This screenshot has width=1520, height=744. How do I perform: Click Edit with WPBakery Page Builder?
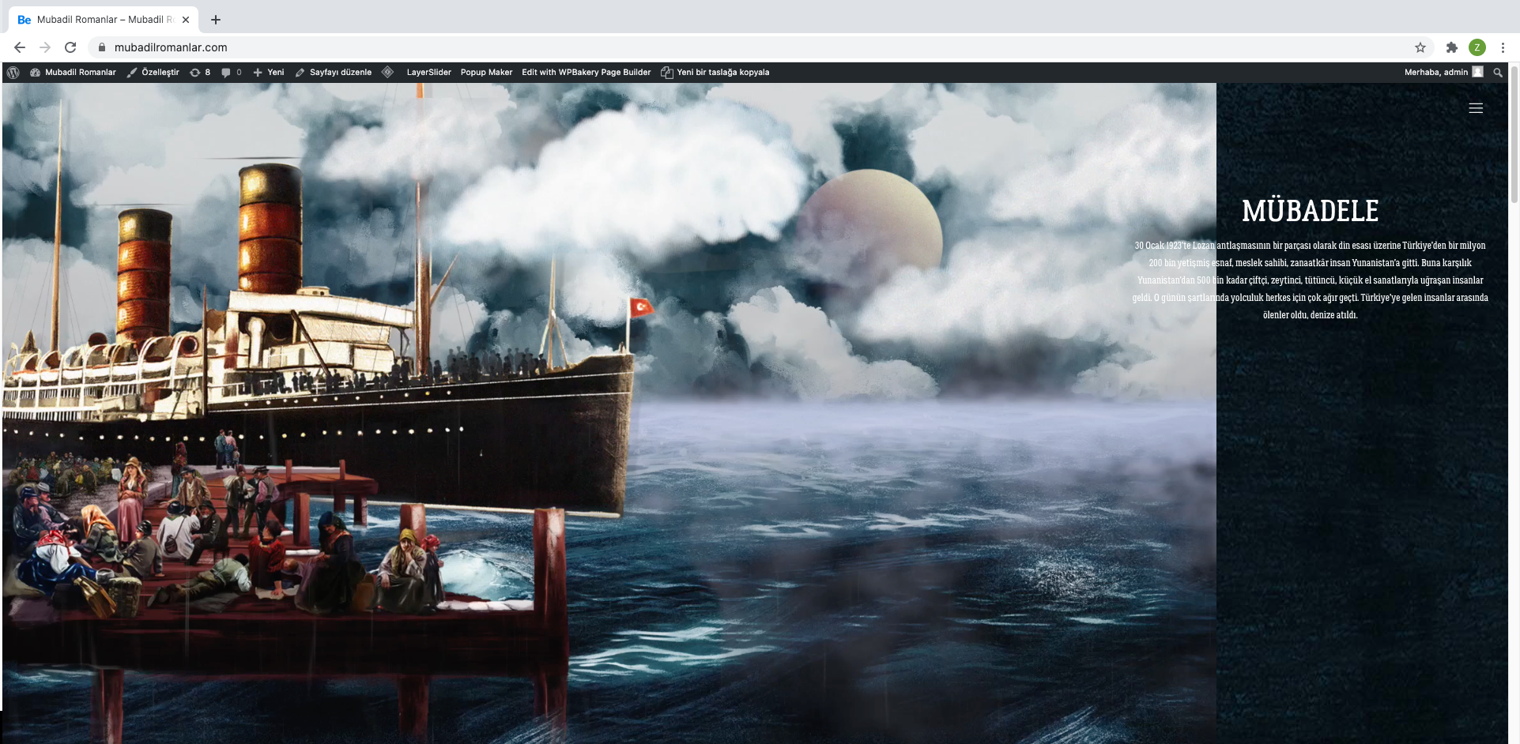tap(586, 72)
